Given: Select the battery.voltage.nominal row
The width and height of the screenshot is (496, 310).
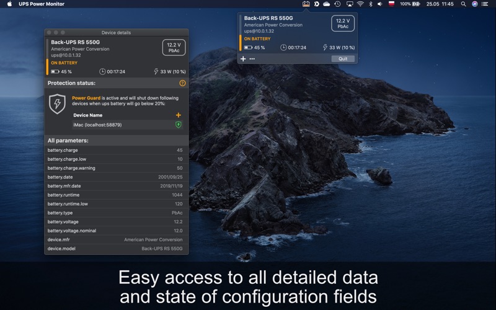Looking at the screenshot, I should (x=117, y=231).
